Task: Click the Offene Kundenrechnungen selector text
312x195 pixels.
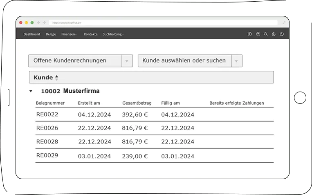Action: (70, 61)
